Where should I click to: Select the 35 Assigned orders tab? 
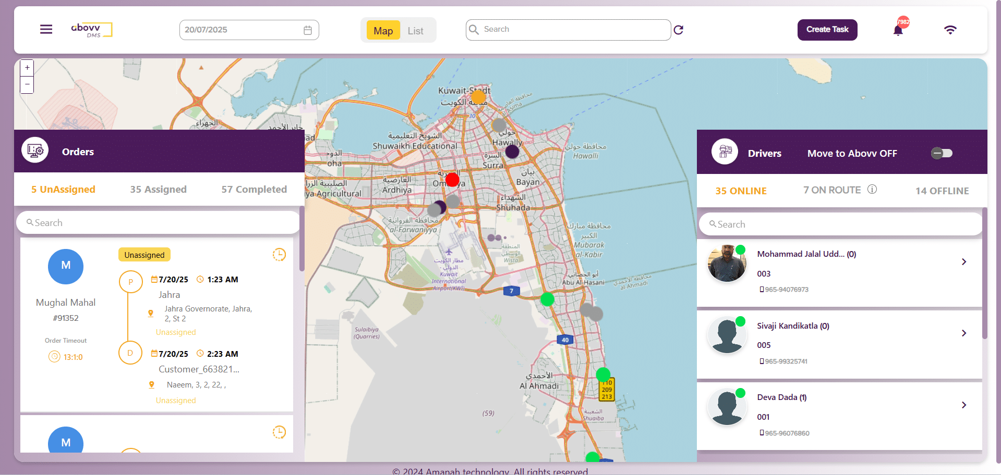tap(158, 190)
